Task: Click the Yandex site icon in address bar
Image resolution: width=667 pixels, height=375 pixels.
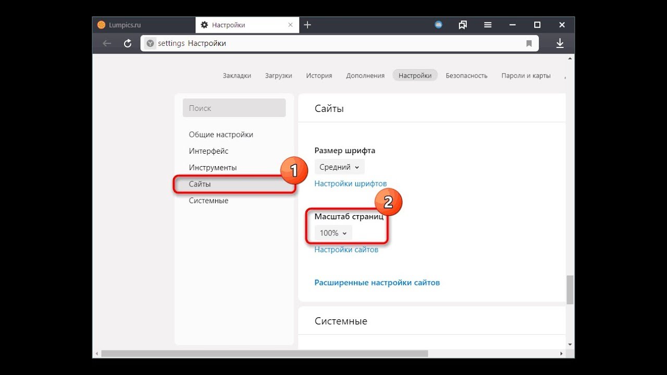Action: point(150,44)
